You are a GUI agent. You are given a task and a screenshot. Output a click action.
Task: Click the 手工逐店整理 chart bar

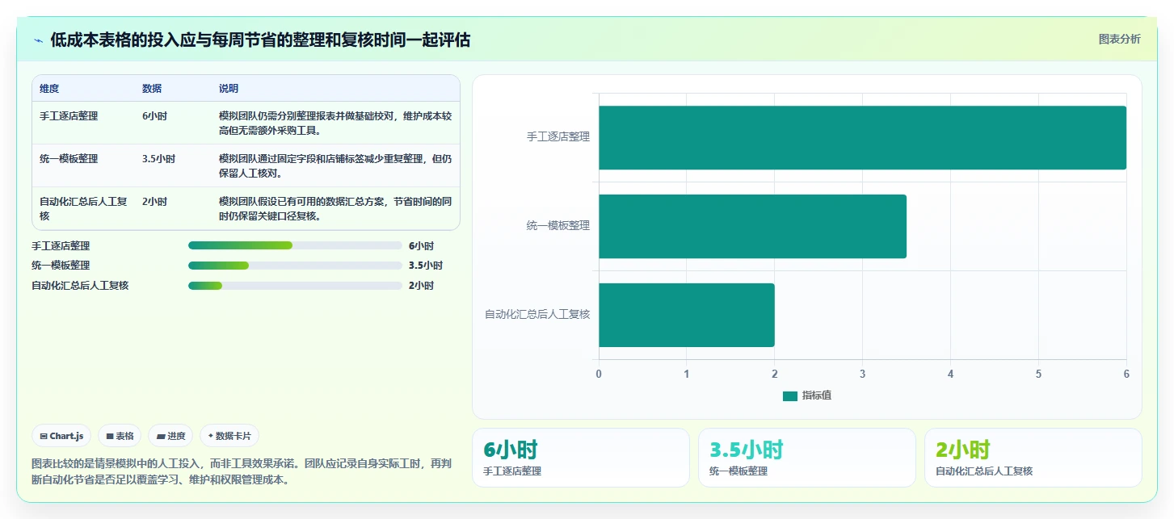(862, 137)
